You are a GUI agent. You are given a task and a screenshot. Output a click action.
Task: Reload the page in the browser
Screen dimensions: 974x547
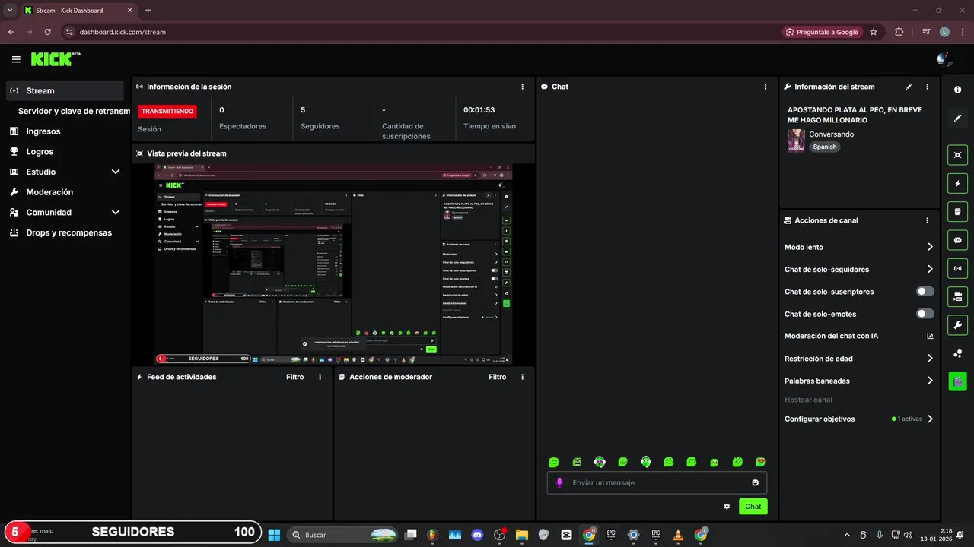point(48,32)
